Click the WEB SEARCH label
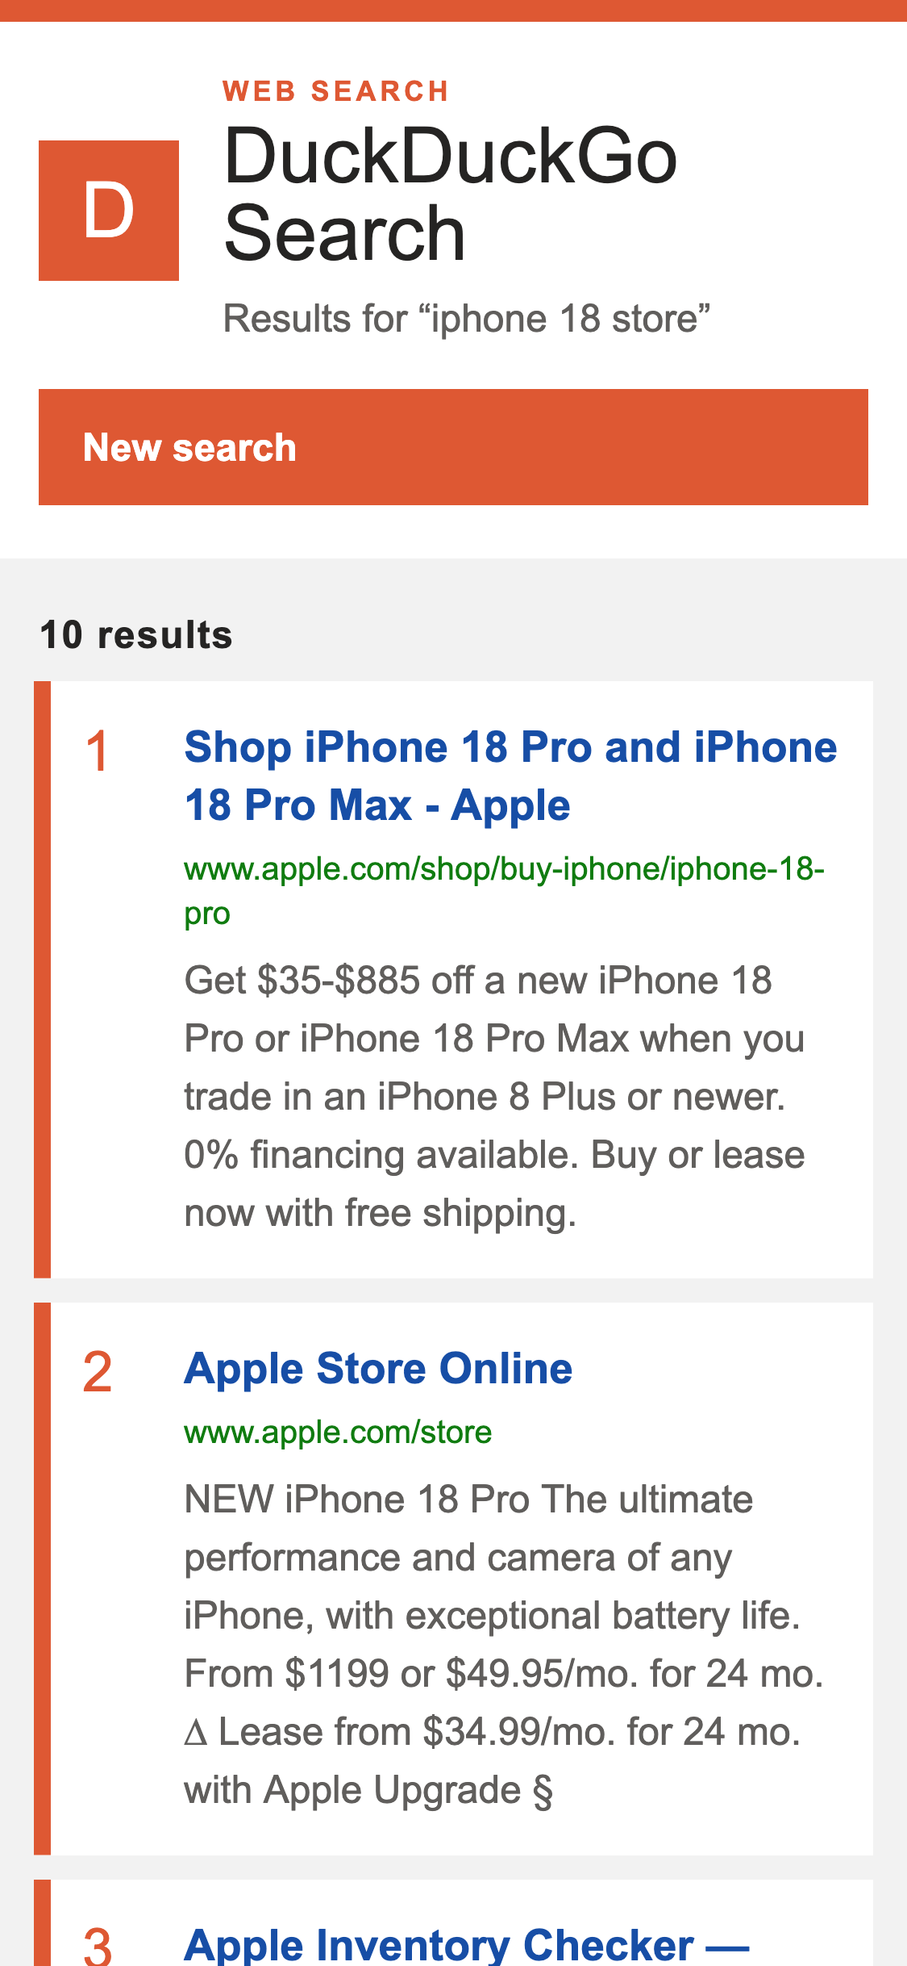The image size is (907, 1966). (335, 91)
